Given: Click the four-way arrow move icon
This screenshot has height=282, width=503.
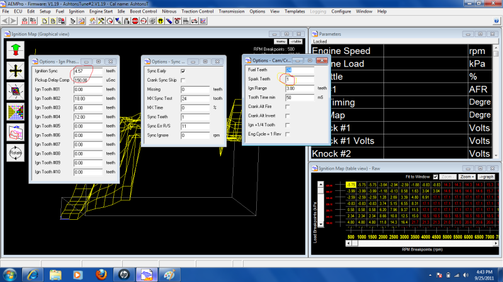Looking at the screenshot, I should (15, 70).
